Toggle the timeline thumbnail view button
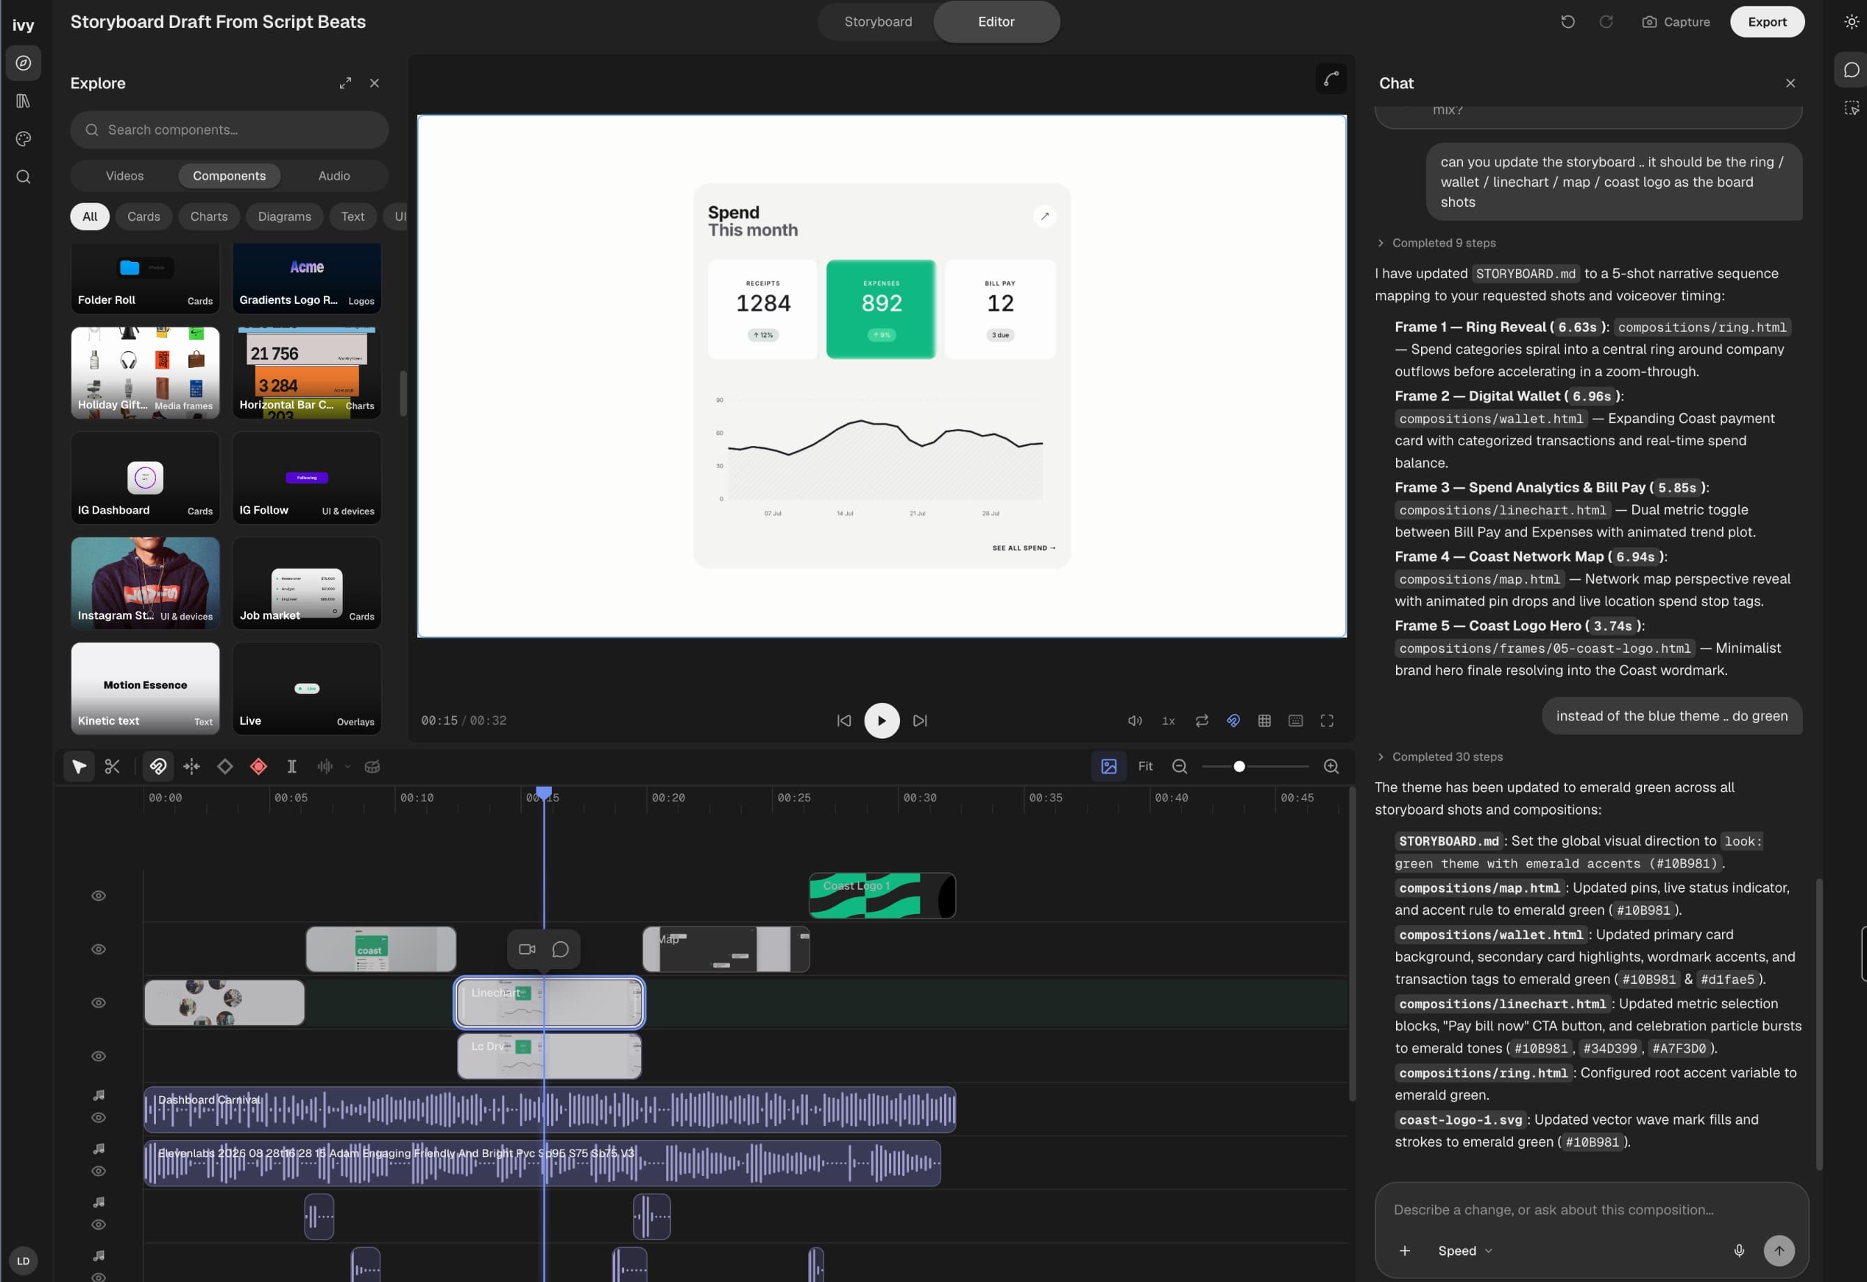Viewport: 1867px width, 1282px height. (x=1108, y=767)
